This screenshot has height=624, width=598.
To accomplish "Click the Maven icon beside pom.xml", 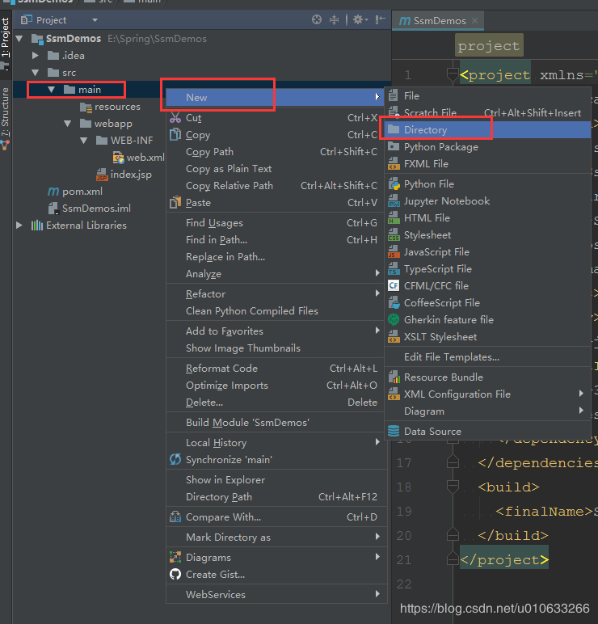I will click(x=53, y=192).
